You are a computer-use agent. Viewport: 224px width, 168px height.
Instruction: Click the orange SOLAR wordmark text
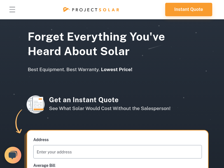[109, 10]
